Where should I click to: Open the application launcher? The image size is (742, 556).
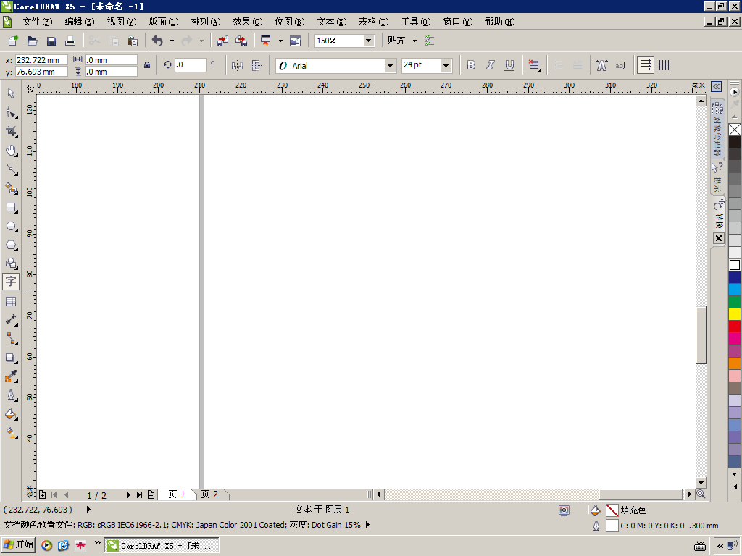266,41
